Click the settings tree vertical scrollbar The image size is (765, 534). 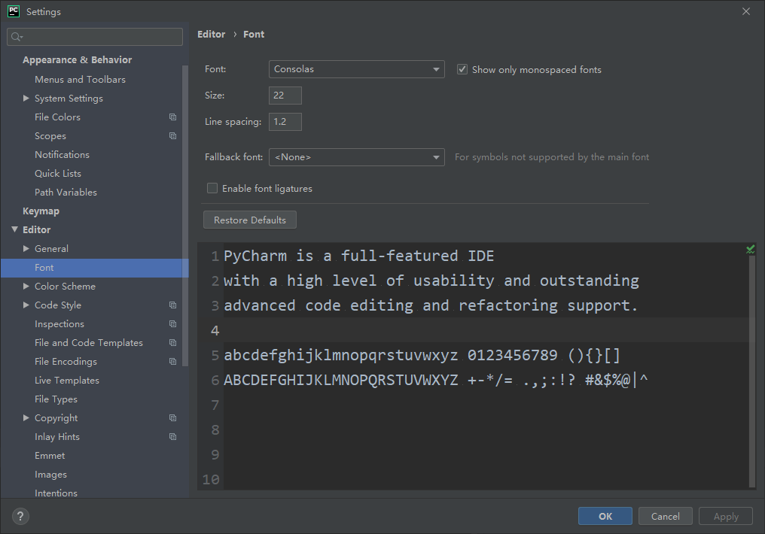pos(185,215)
